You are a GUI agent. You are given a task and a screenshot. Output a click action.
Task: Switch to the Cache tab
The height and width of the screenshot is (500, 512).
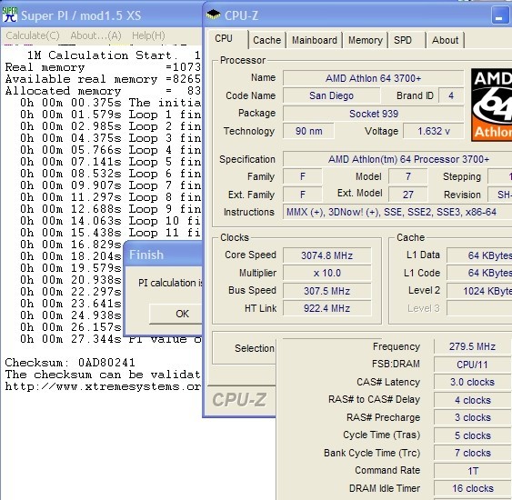pyautogui.click(x=266, y=40)
